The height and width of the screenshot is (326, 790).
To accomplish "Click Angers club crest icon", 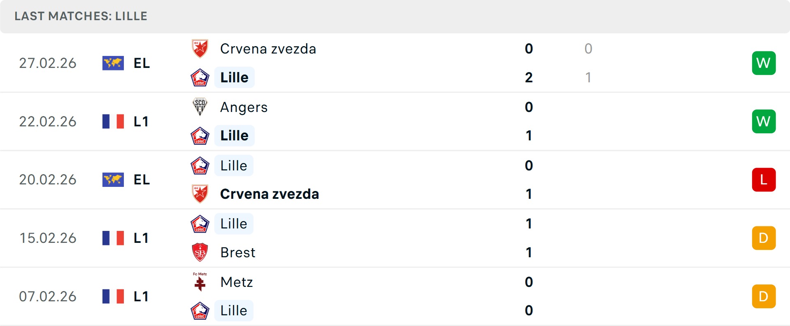I will [x=200, y=107].
